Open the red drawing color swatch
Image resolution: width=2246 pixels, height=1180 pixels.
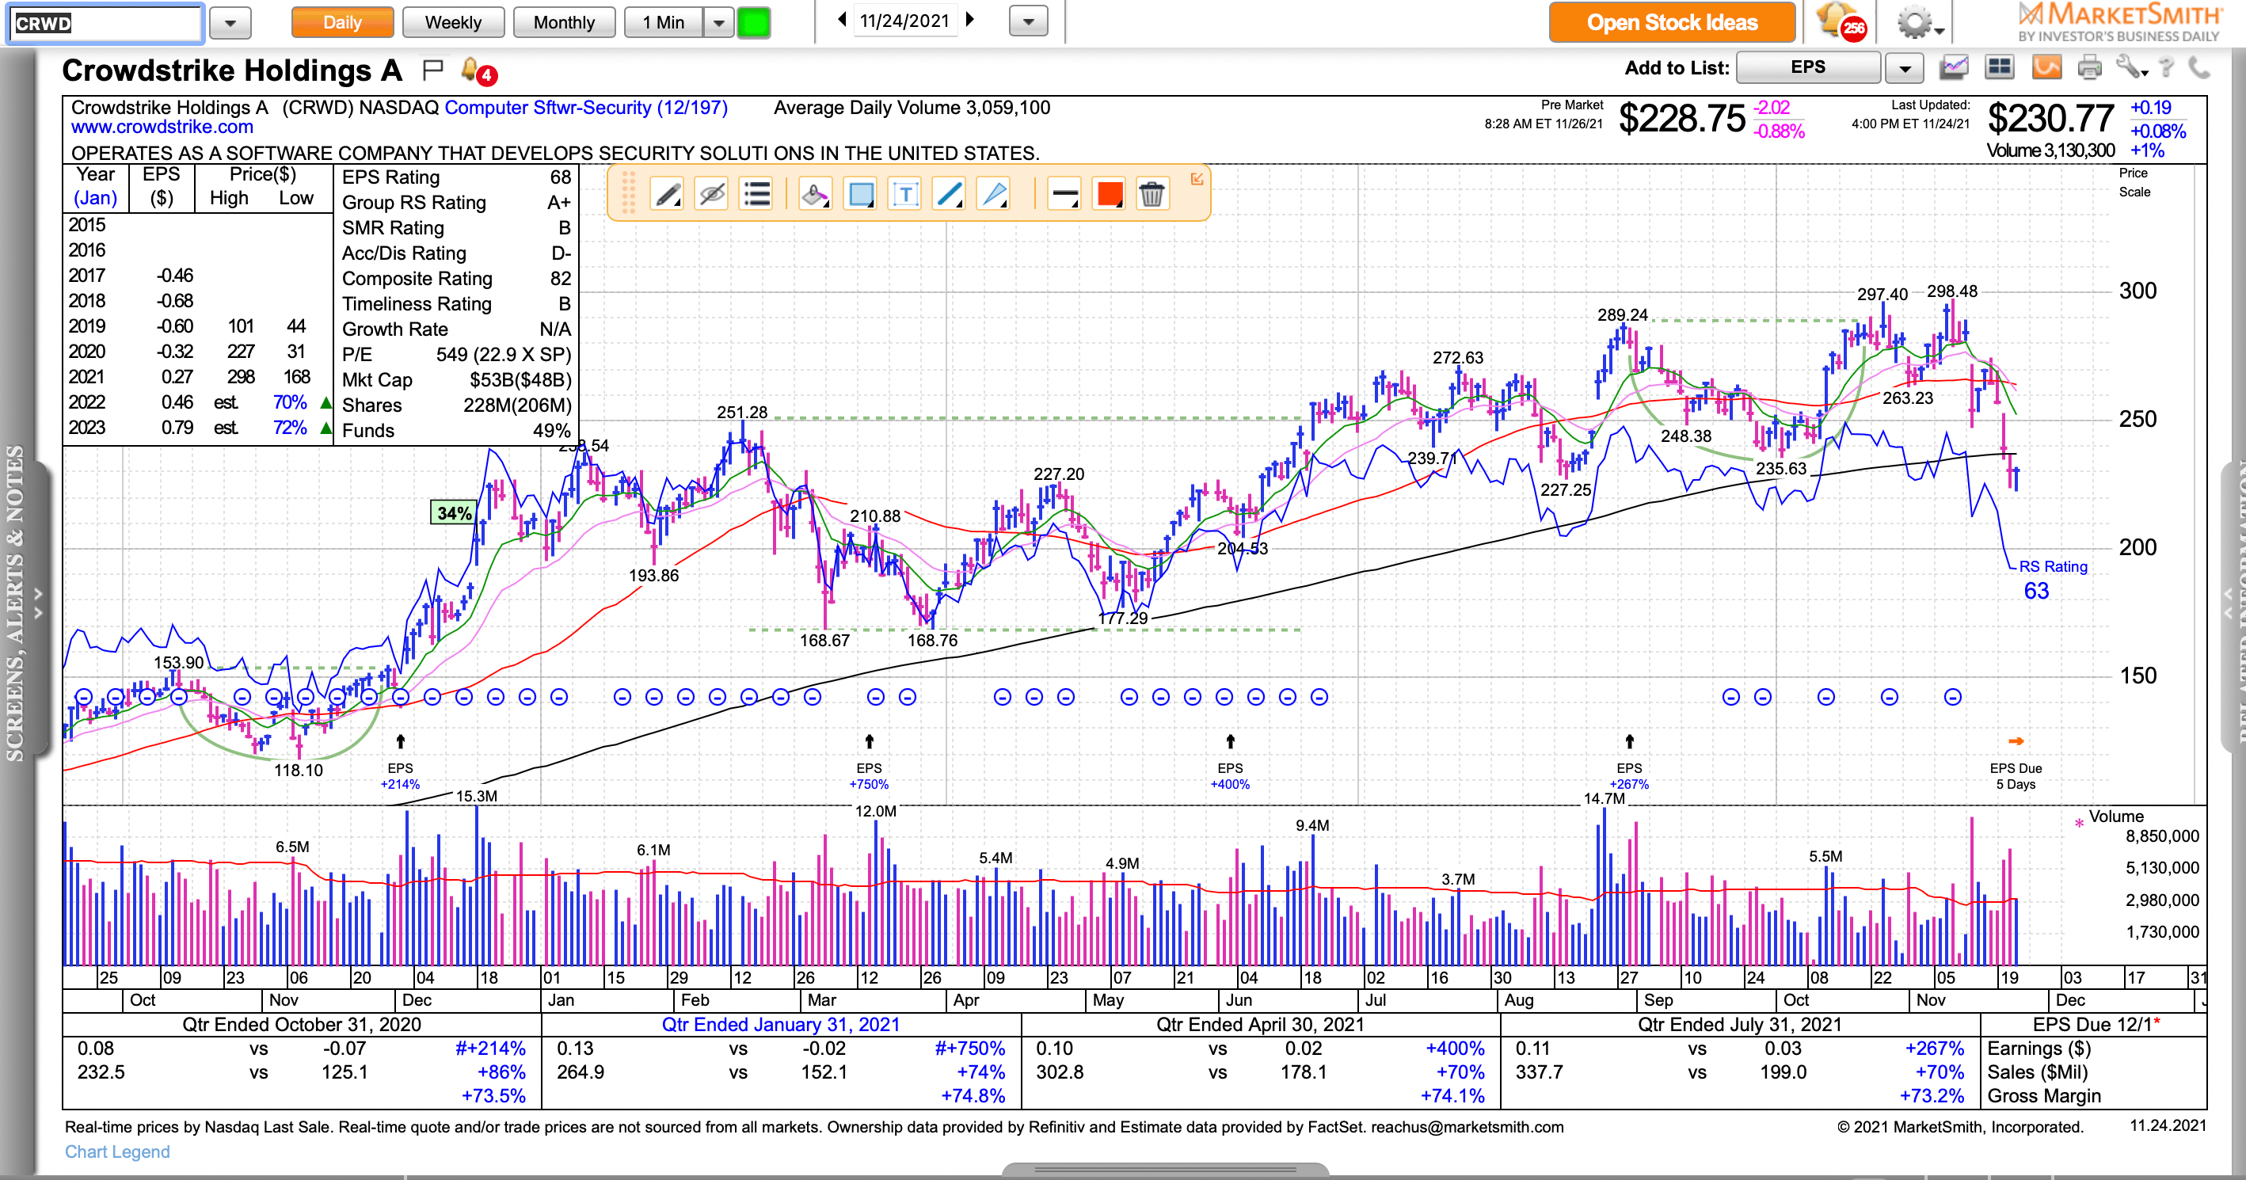click(1109, 193)
